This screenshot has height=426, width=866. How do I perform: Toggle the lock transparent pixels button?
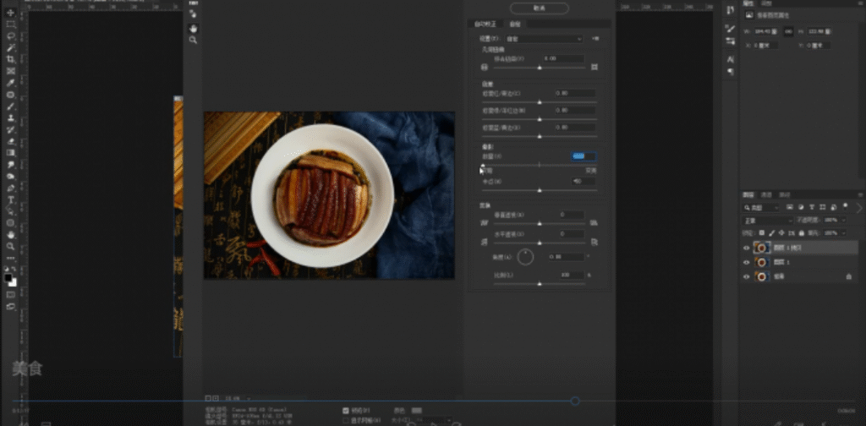point(762,233)
